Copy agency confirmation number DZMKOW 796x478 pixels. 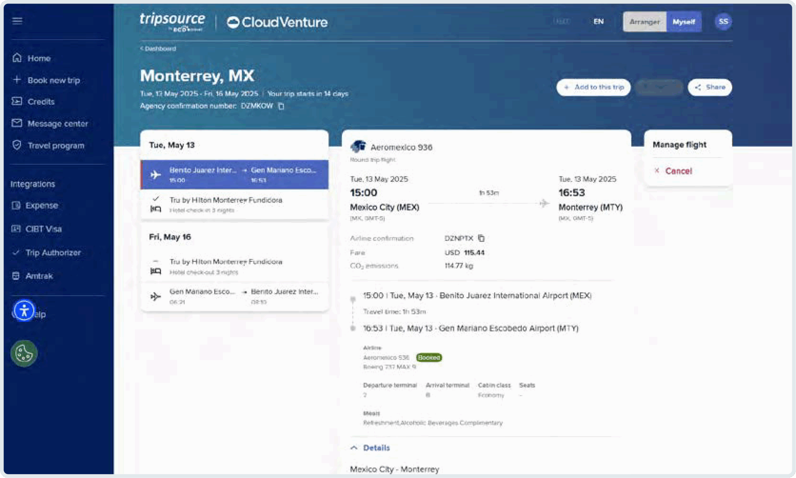tap(281, 106)
